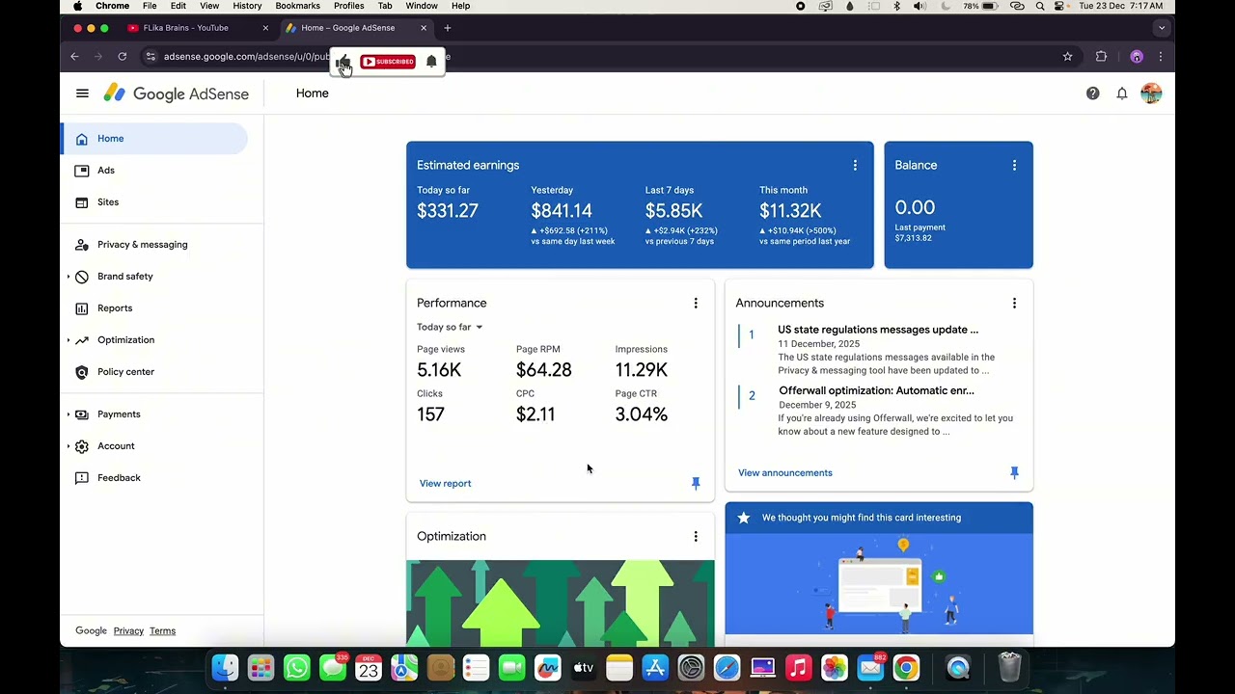Open the Policy center sidebar item
This screenshot has width=1235, height=694.
(x=125, y=372)
